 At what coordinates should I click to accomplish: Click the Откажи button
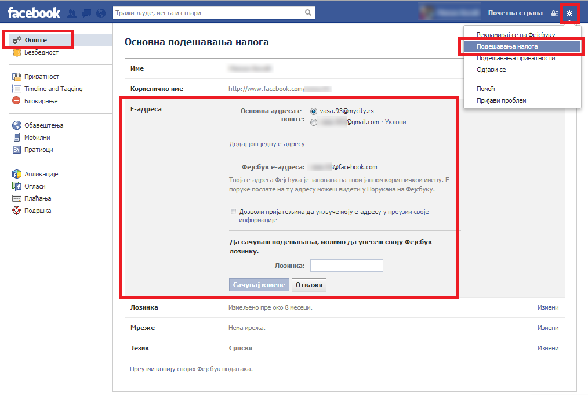point(309,285)
